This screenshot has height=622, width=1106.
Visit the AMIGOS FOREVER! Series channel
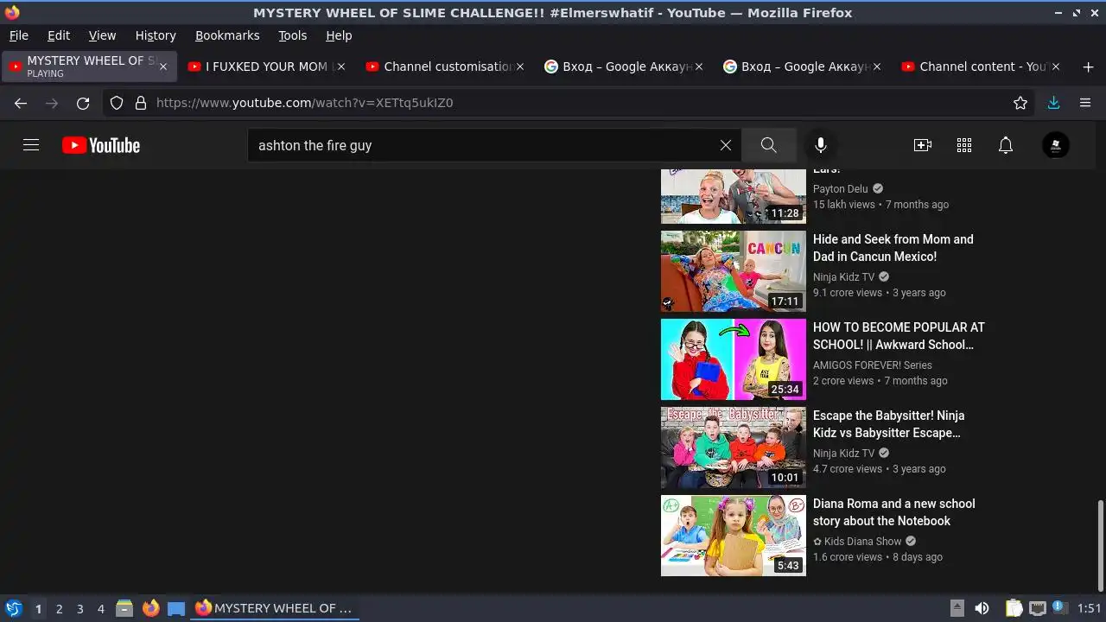[x=873, y=365]
